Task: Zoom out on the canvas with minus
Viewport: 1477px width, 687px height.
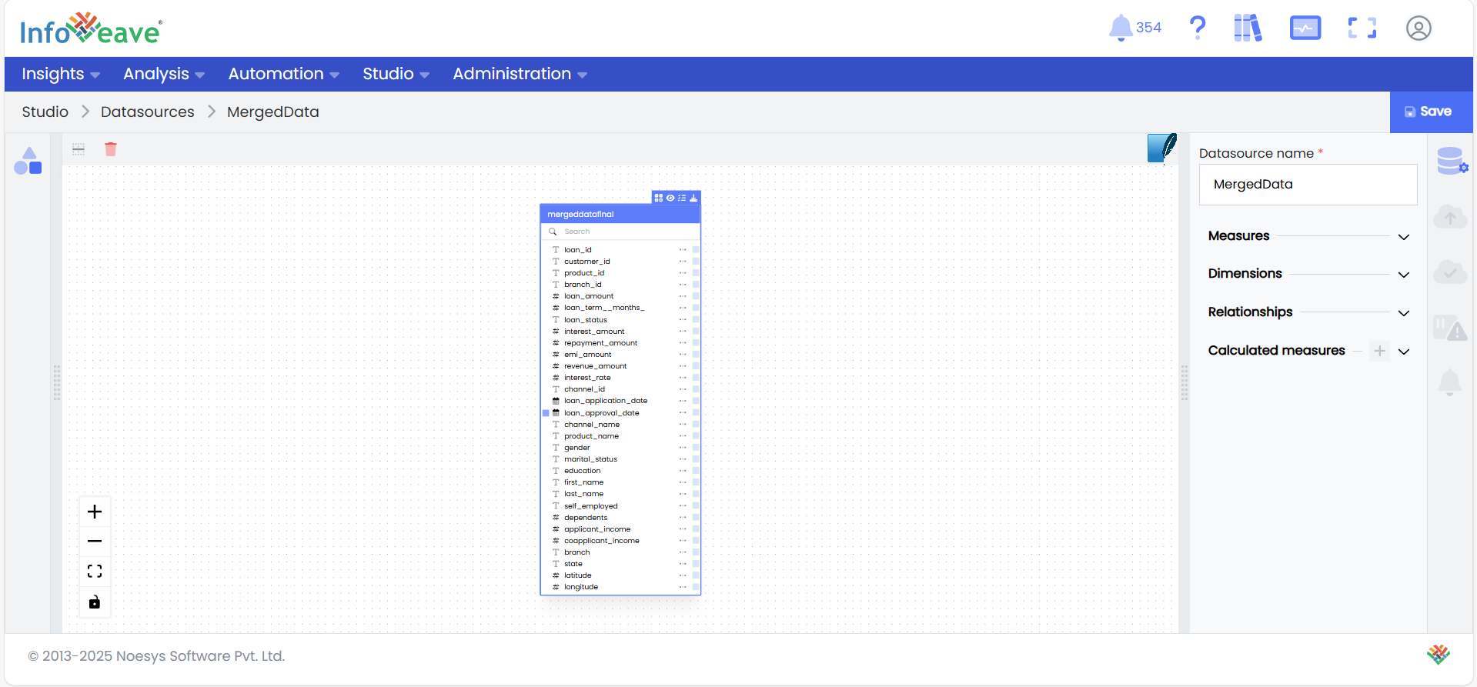Action: (x=95, y=542)
